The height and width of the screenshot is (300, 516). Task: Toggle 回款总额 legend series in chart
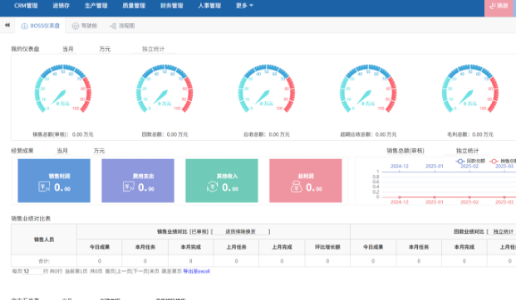click(x=470, y=161)
